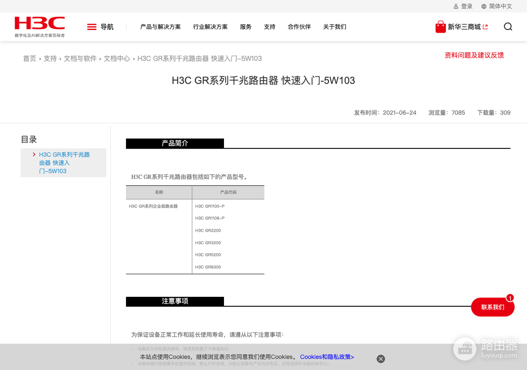This screenshot has width=527, height=370.
Task: Click the H3C logo
Action: pyautogui.click(x=40, y=26)
